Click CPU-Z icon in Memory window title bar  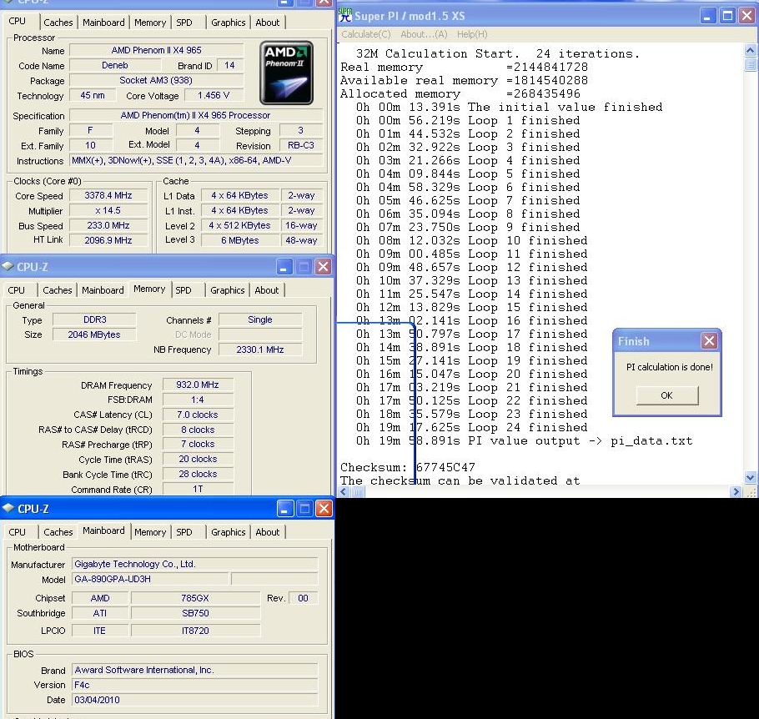tap(8, 267)
